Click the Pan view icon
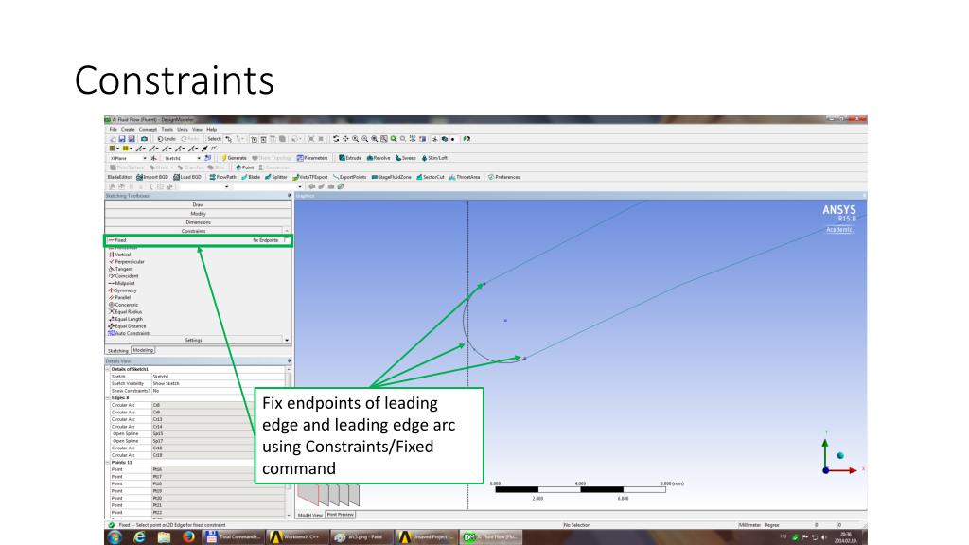969x545 pixels. (345, 139)
